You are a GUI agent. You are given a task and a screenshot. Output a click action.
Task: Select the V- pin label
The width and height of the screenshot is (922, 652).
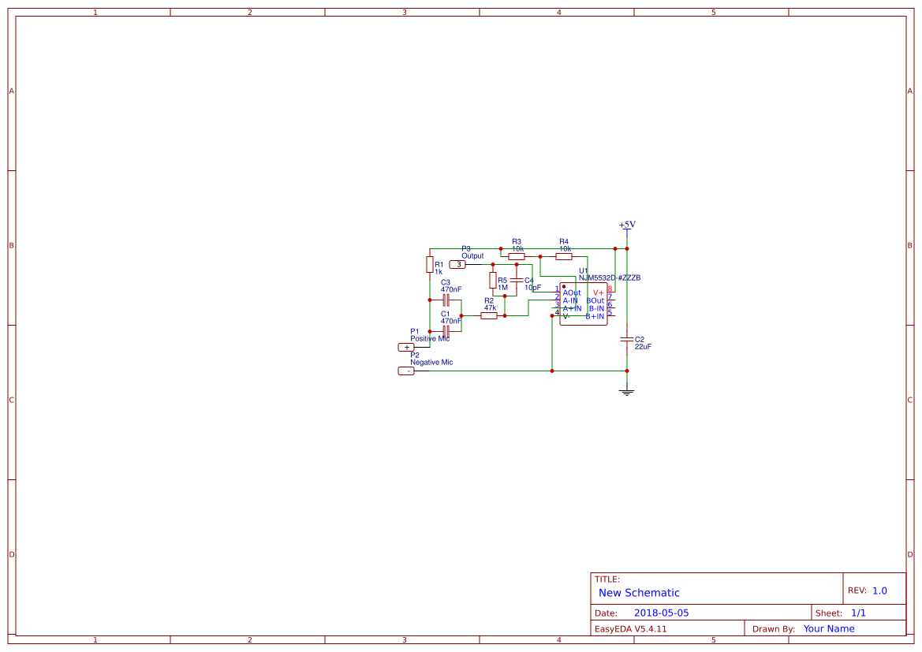(567, 316)
